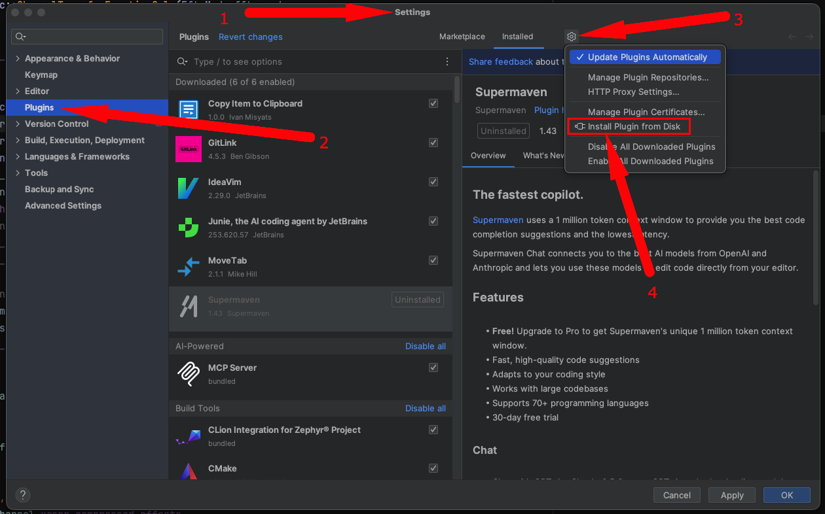
Task: Click the Revert changes link
Action: click(250, 37)
